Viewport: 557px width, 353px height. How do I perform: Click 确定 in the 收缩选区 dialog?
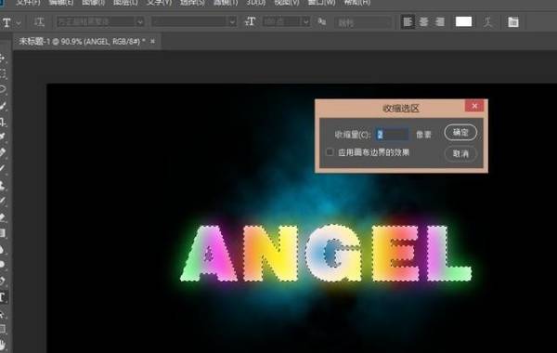(460, 133)
